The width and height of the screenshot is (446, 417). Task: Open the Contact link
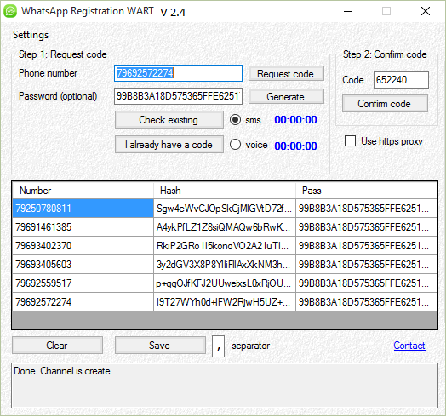tap(409, 346)
